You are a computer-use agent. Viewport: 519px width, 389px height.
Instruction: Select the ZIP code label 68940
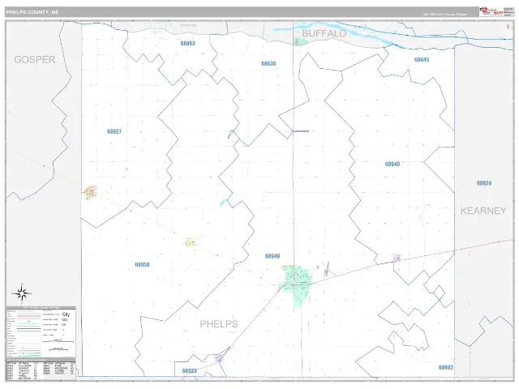tap(392, 164)
